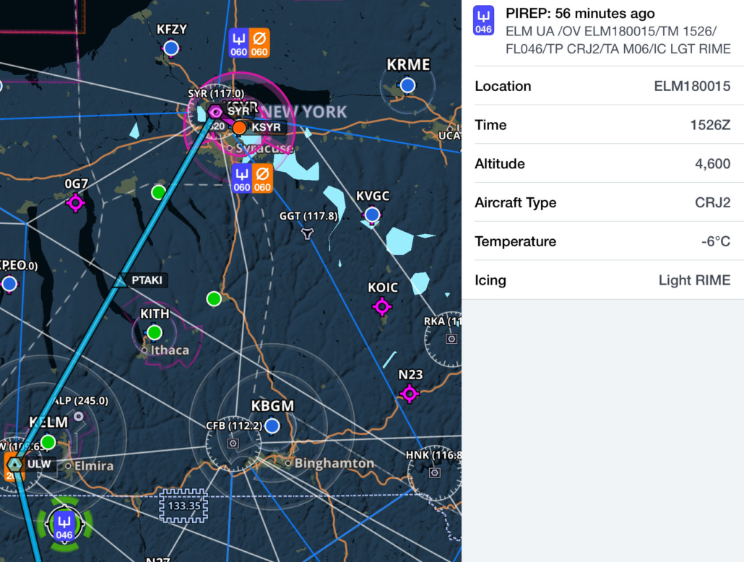
Task: Tap the PTAKI waypoint triangle
Action: point(121,280)
